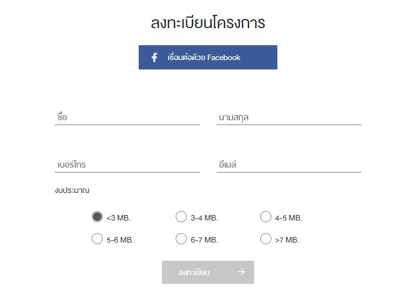Select the >7 MB. budget option
The height and width of the screenshot is (296, 415).
[266, 239]
